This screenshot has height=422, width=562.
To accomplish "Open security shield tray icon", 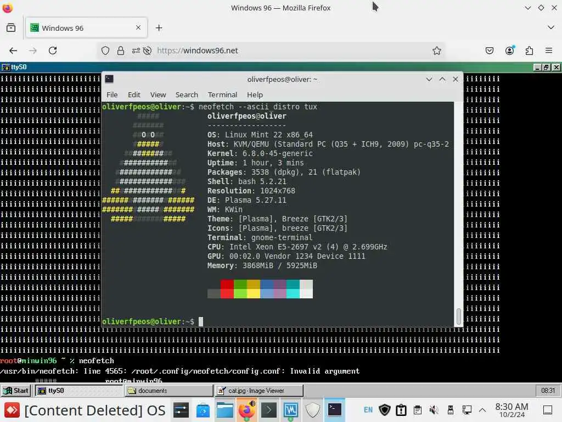I will pyautogui.click(x=385, y=410).
